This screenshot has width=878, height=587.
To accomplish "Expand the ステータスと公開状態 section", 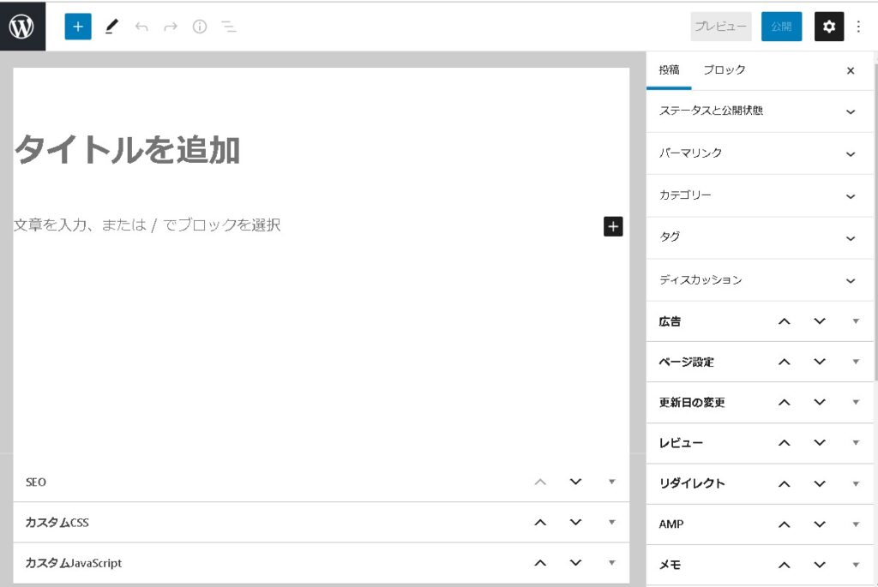I will 850,111.
